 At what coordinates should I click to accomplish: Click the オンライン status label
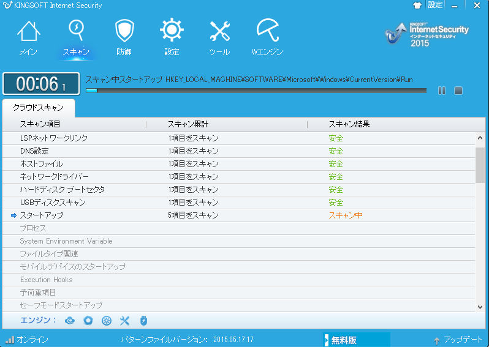click(32, 340)
